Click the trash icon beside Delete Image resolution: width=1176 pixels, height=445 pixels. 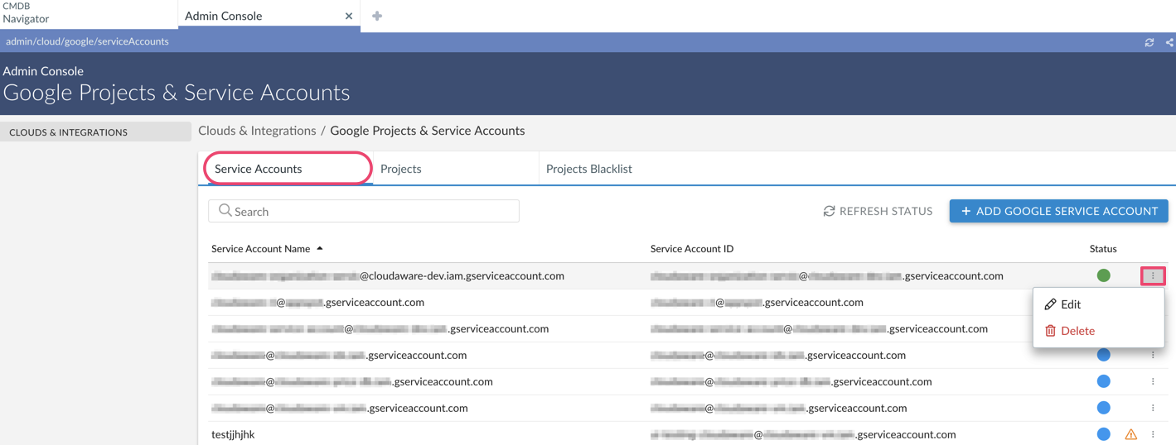tap(1050, 331)
